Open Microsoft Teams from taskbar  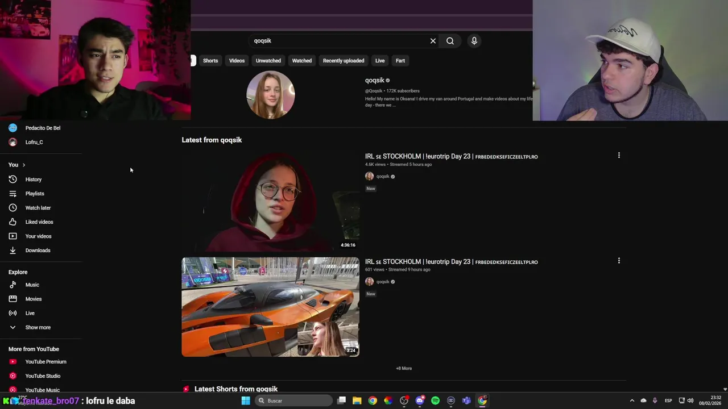click(466, 400)
